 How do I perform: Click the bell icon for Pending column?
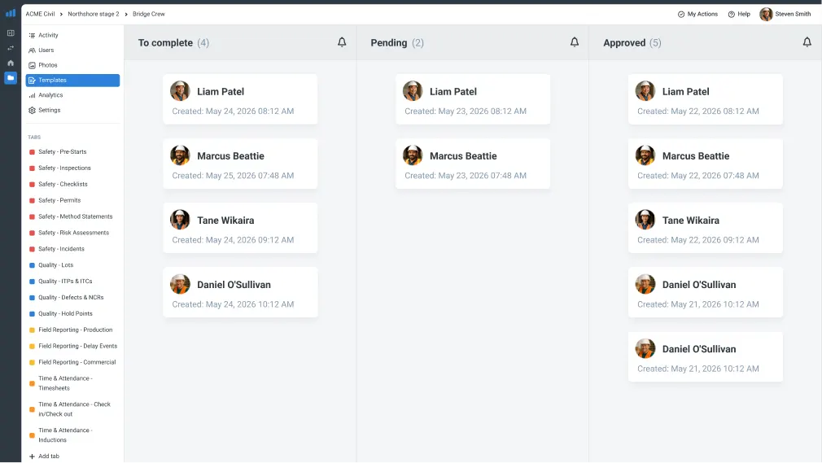coord(575,42)
